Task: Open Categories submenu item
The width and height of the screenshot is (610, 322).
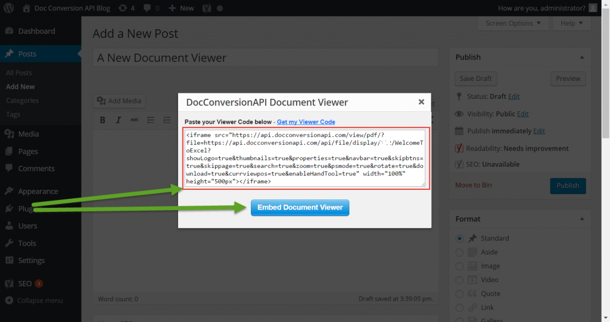Action: [x=22, y=101]
